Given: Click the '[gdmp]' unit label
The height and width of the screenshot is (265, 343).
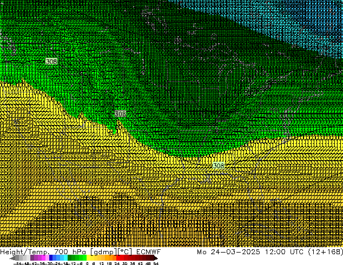Looking at the screenshot, I should (x=103, y=252).
